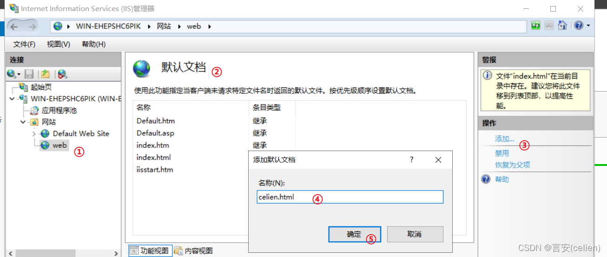Screen dimensions: 607x257
Task: Open dropdown arrow beside toolbar Help icon
Action: (588, 26)
